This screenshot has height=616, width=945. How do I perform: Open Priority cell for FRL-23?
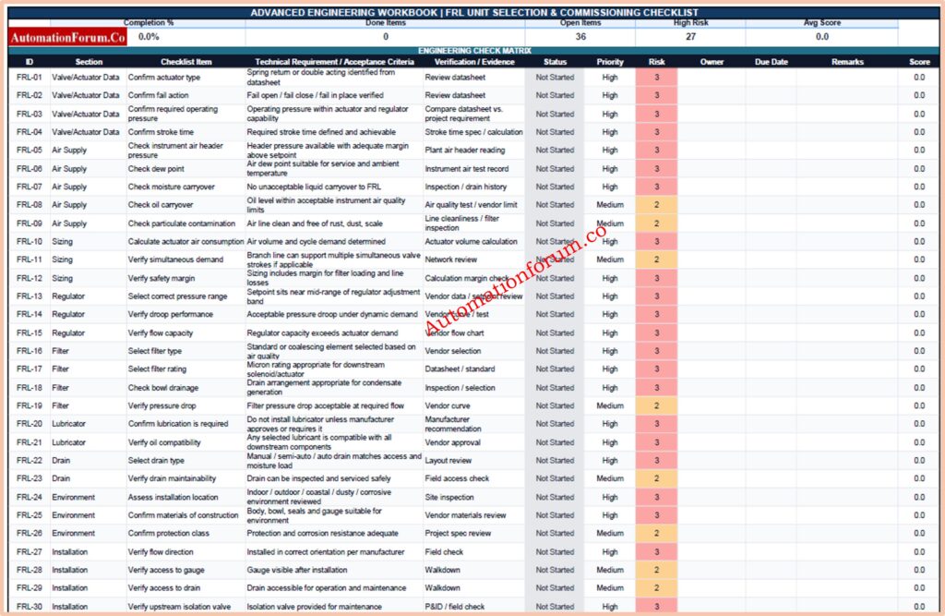[x=610, y=478]
